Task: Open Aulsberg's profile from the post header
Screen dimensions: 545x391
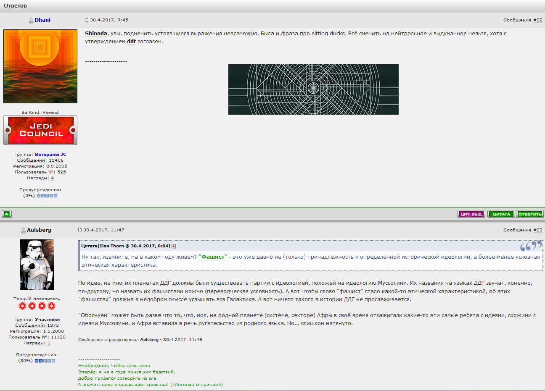Action: click(39, 230)
